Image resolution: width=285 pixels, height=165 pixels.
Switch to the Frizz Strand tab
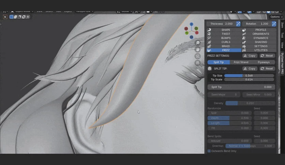pos(241,62)
